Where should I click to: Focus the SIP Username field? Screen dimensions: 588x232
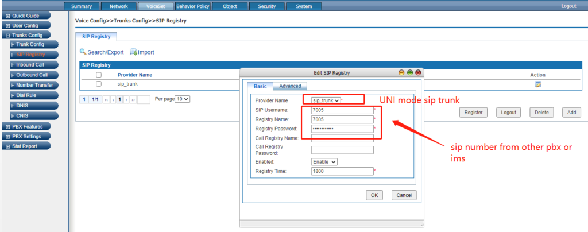point(342,110)
